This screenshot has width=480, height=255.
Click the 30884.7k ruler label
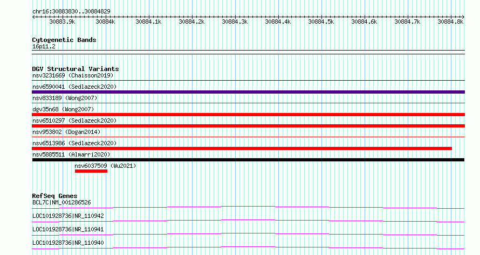click(x=407, y=22)
